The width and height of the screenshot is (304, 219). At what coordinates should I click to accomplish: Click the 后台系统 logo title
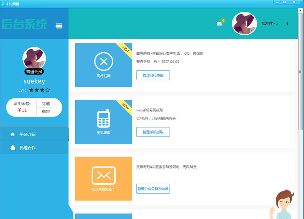[x=24, y=24]
